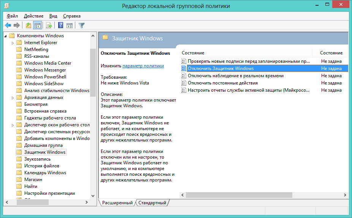This screenshot has height=218, width=352.
Task: Select the RSS-каналы folder
Action: (36, 56)
